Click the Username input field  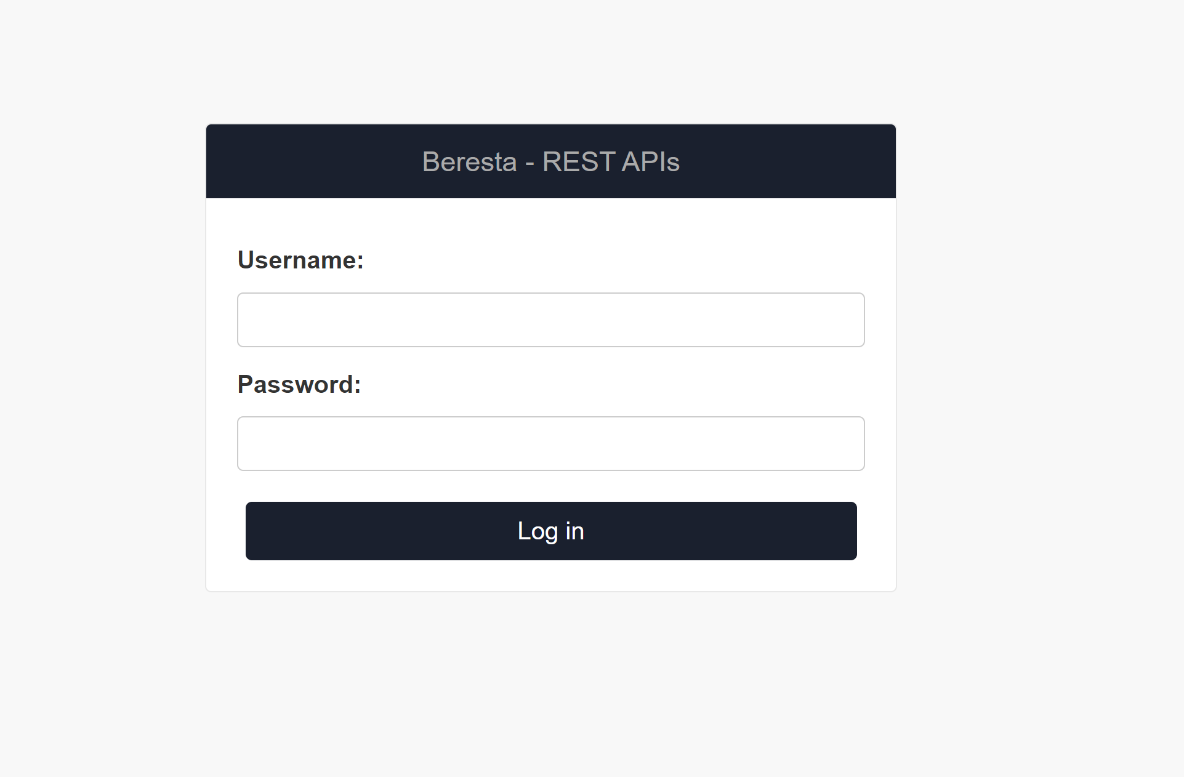550,320
